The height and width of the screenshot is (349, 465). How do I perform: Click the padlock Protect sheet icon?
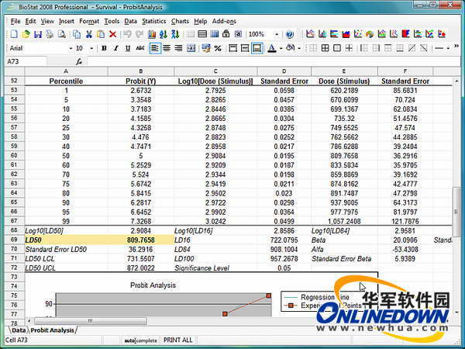(x=226, y=34)
